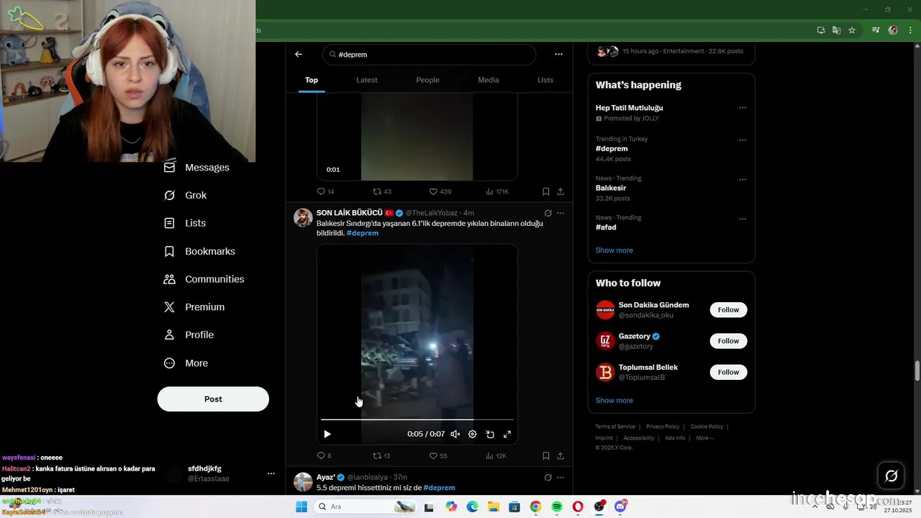Unmute the video player

click(455, 434)
